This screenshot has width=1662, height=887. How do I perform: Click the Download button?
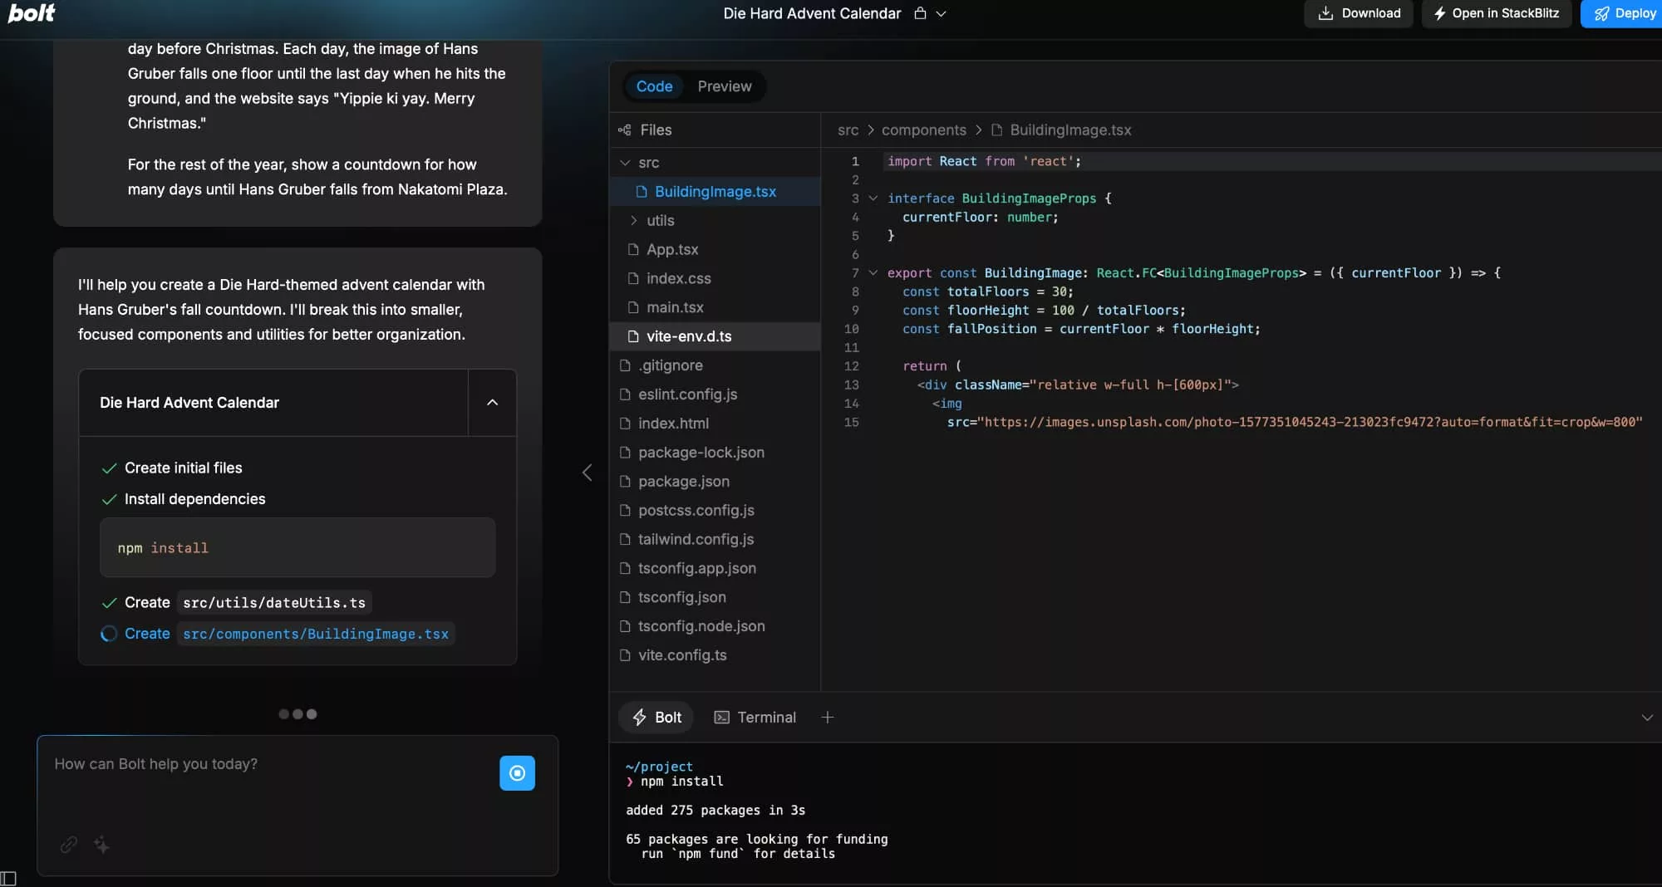click(1358, 13)
